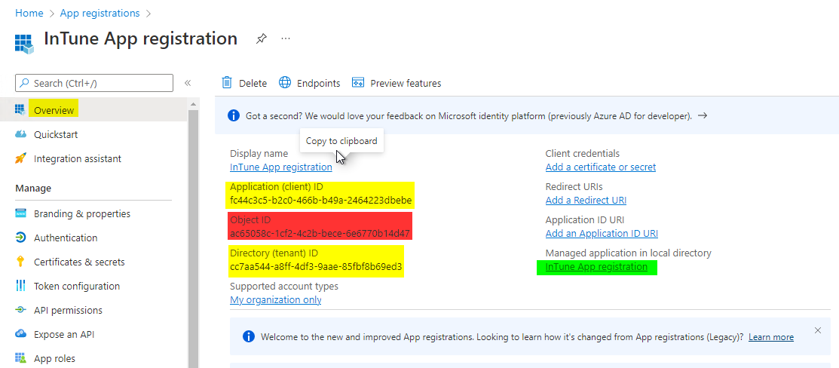The height and width of the screenshot is (368, 839).
Task: Click the InTune App registration page title
Action: (140, 38)
